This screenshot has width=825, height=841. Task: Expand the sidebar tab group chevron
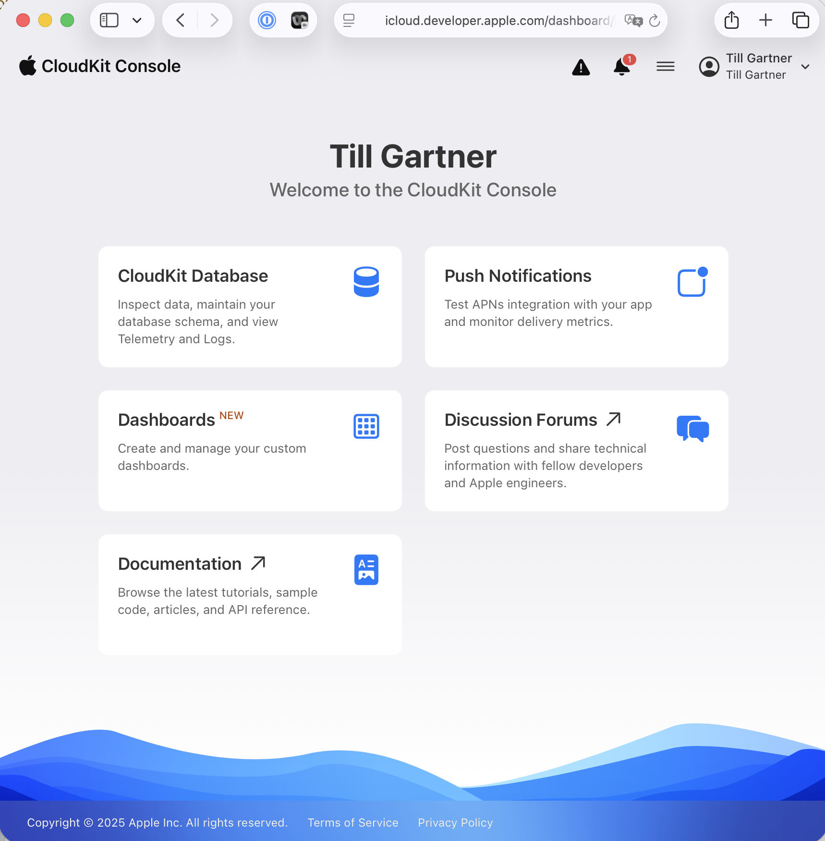(137, 20)
